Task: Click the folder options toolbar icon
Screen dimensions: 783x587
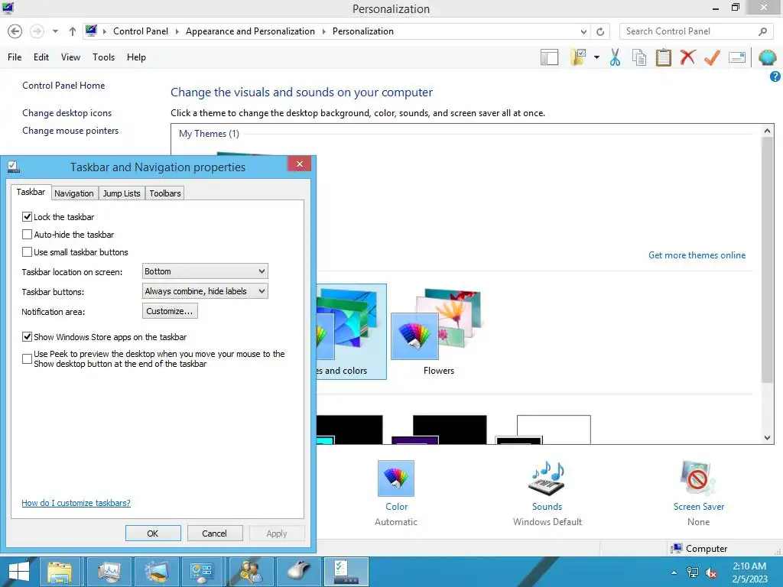Action: (x=578, y=57)
